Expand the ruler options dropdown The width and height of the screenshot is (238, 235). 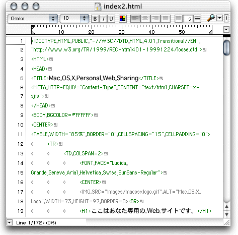coord(226,30)
